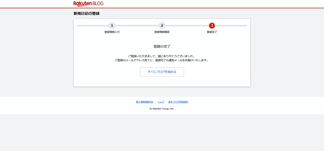Click progress line right of step 3

point(231,26)
